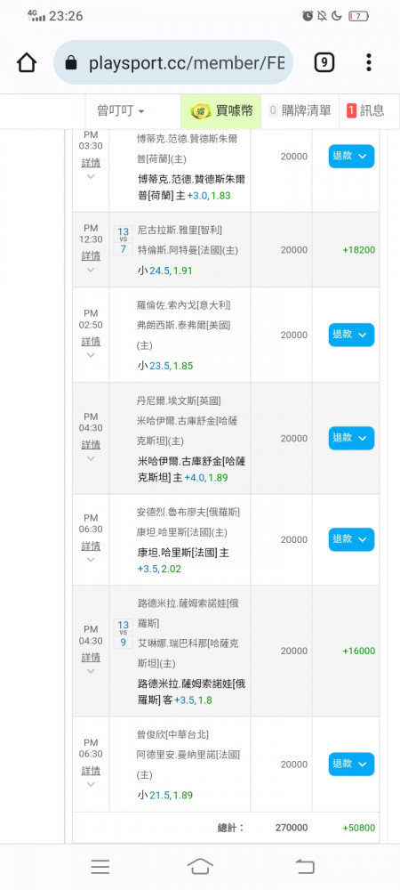This screenshot has width=400, height=890.
Task: Click 詳情 link for 安德烈.魯布廖夫 match
Action: tap(91, 546)
